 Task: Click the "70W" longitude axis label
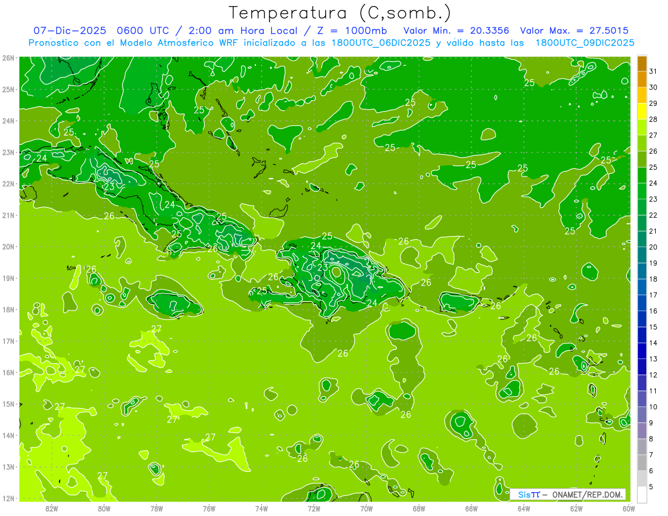coord(366,508)
